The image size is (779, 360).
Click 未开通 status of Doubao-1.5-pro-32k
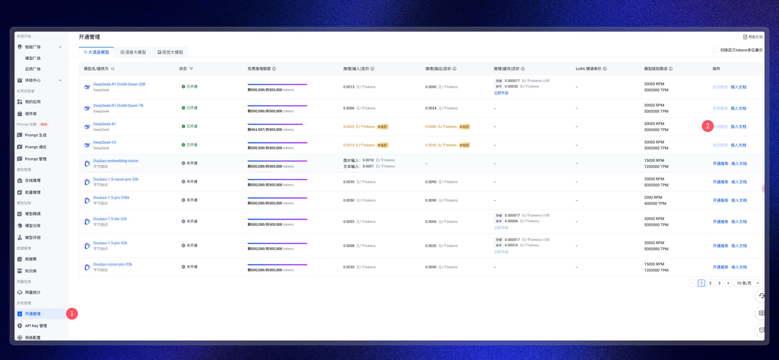[189, 245]
